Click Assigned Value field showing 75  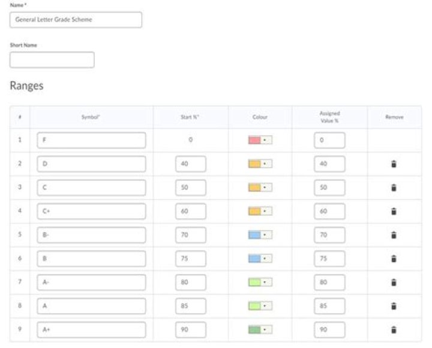[x=329, y=258]
